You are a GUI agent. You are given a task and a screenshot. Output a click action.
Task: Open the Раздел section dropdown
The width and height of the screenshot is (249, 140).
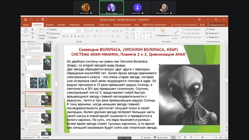(53, 38)
